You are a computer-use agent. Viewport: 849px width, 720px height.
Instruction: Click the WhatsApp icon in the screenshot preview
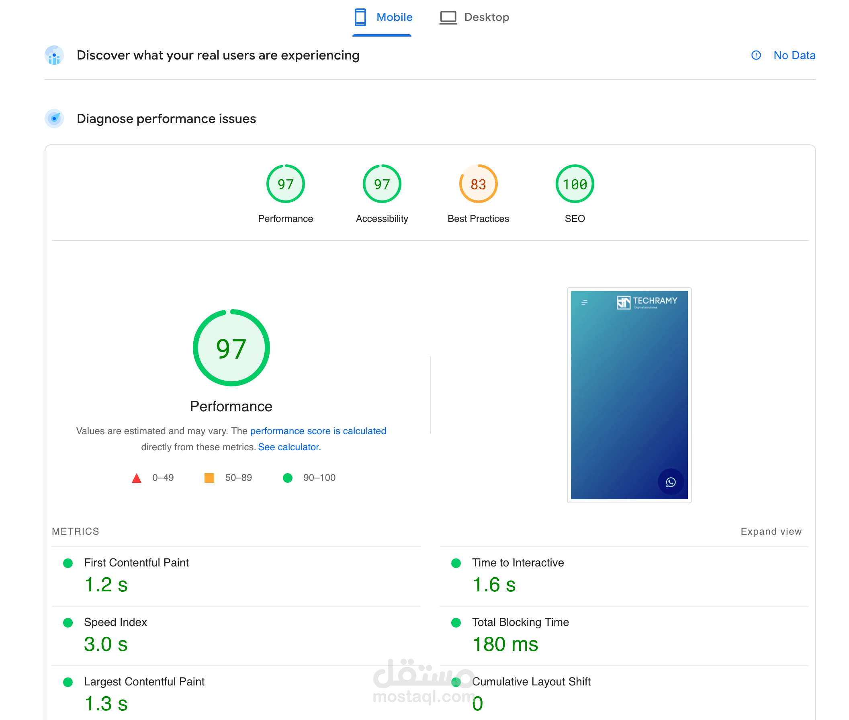tap(670, 482)
